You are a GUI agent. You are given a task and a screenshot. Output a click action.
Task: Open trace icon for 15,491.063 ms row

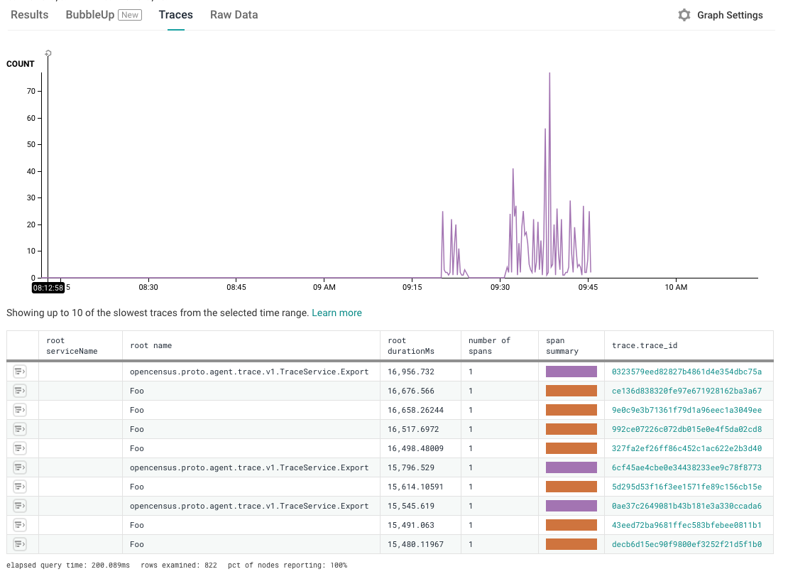20,525
